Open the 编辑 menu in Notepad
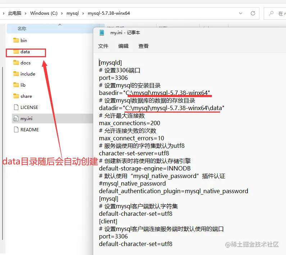Viewport: 286px width, 255px height. 123,46
